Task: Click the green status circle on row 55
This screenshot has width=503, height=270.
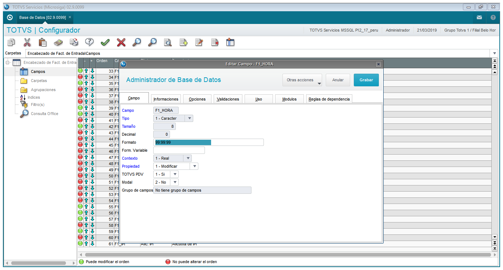Action: pos(80,206)
